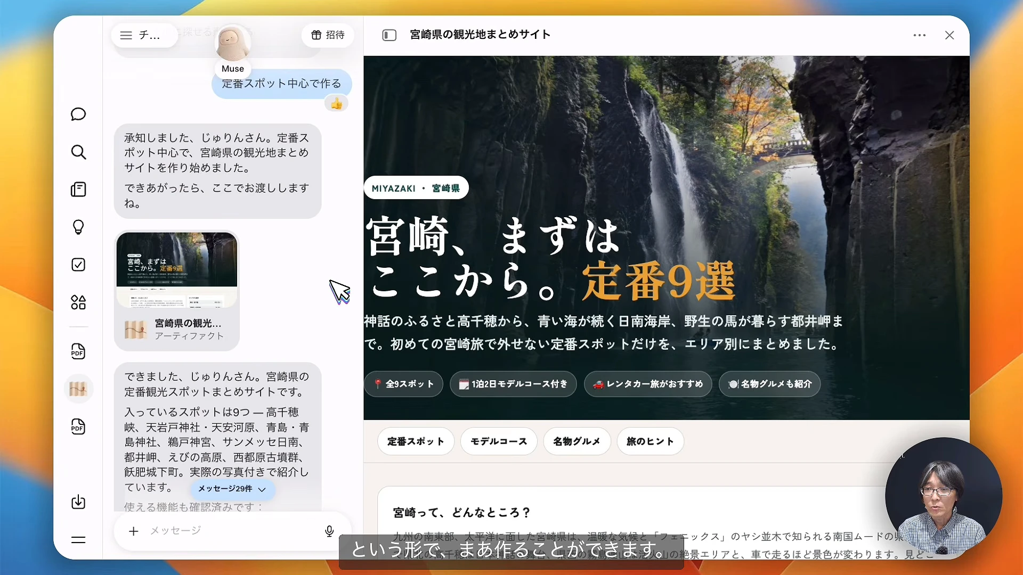Toggle the side panel layout icon
The image size is (1023, 575).
pos(389,35)
